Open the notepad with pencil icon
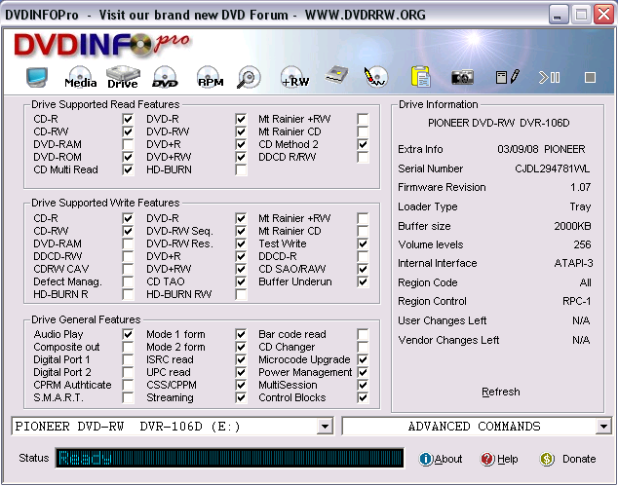The height and width of the screenshot is (486, 618). (x=508, y=77)
